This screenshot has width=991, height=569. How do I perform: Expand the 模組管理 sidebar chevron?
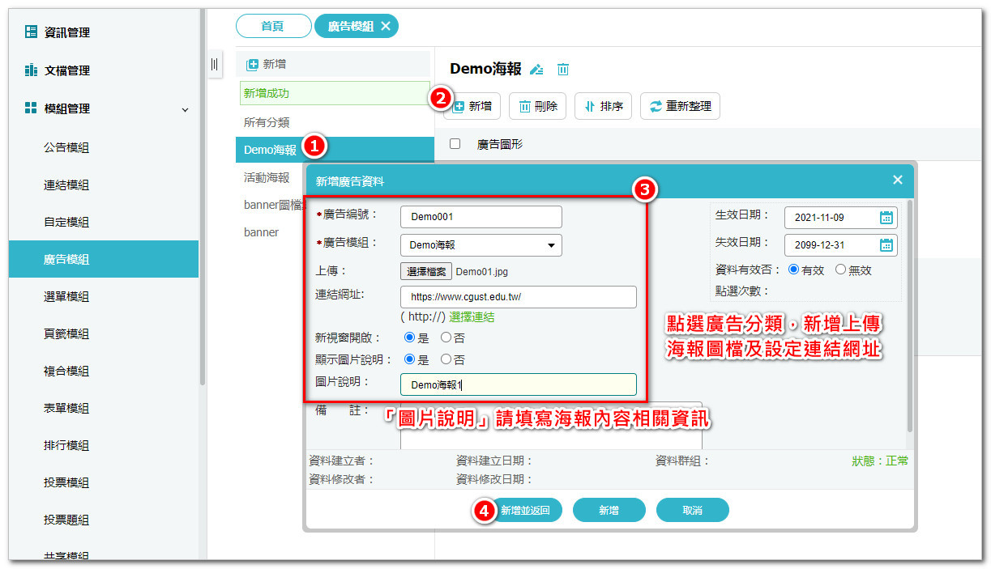click(x=185, y=109)
